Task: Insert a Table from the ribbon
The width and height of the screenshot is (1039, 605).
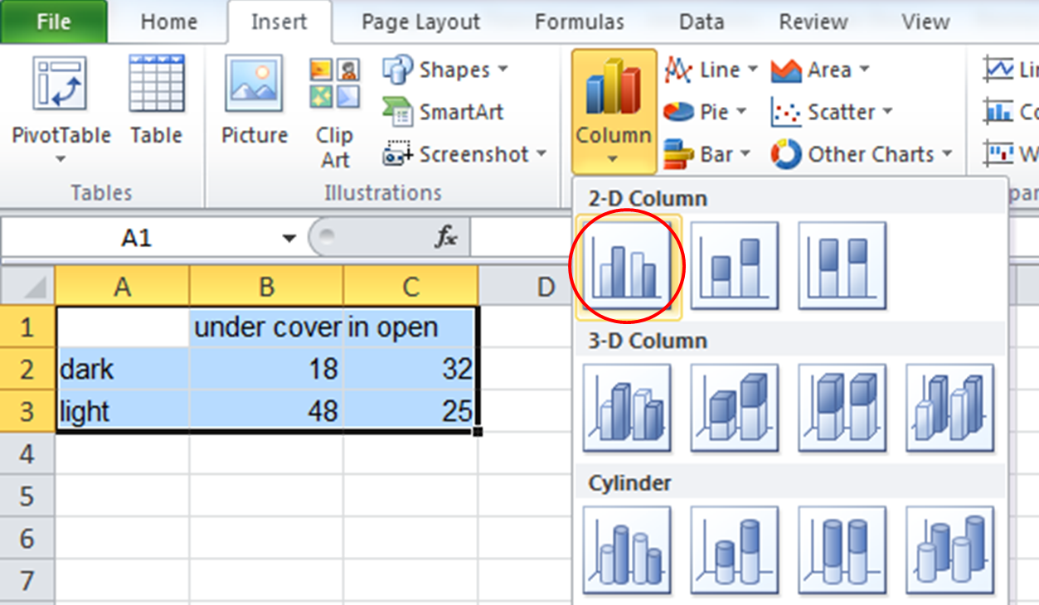Action: click(156, 101)
